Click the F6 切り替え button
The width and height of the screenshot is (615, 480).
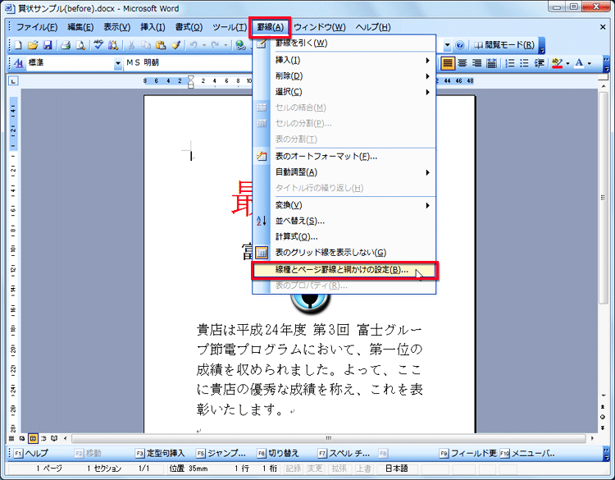click(x=278, y=453)
